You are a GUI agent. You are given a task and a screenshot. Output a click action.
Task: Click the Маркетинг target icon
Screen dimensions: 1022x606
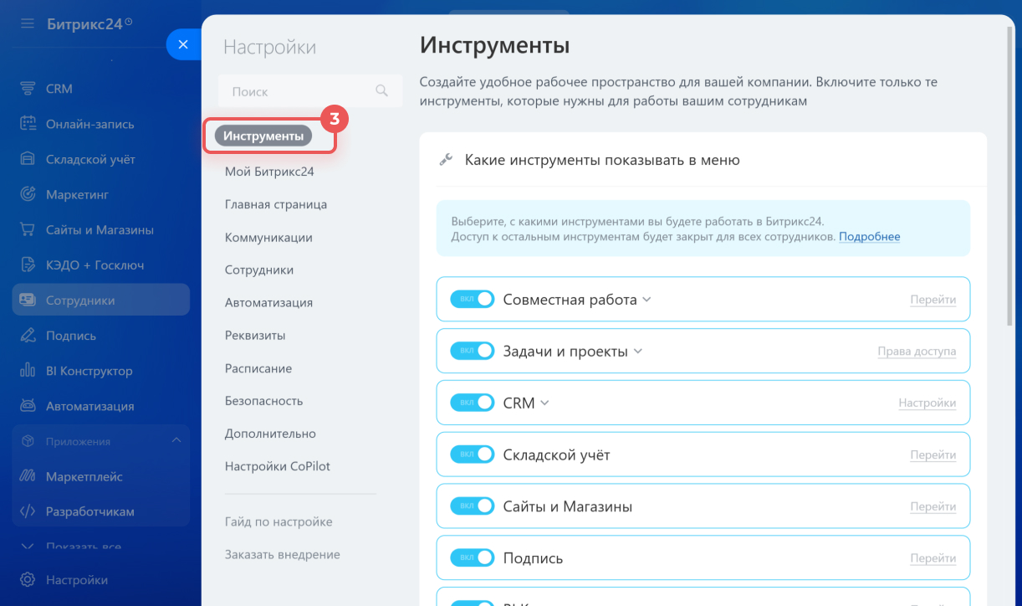point(28,194)
